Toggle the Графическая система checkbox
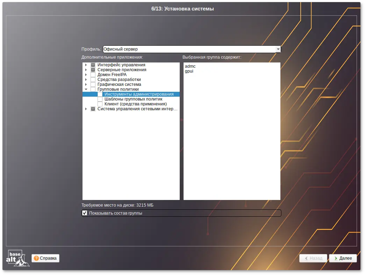The image size is (365, 275). 93,84
